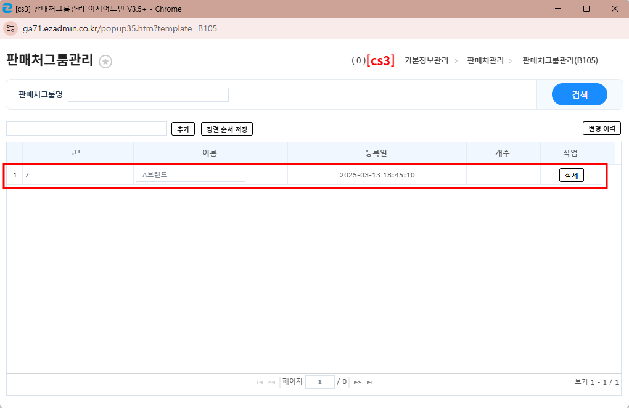Viewport: 629px width, 408px height.
Task: Click the favorite star next to 판매처그룹관리
Action: coord(105,62)
